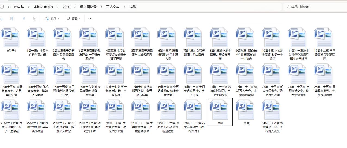Viewport: 347px width, 148px height.
Task: Go to the 母亲回忆录 folder in the breadcrumb
Action: point(88,7)
